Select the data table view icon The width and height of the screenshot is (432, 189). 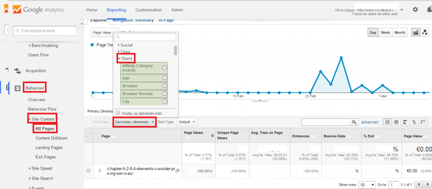388,122
